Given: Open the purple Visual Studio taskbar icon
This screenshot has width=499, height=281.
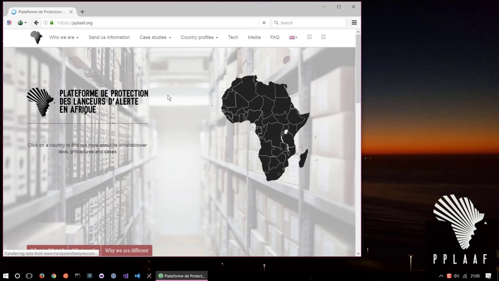Looking at the screenshot, I should pyautogui.click(x=126, y=276).
